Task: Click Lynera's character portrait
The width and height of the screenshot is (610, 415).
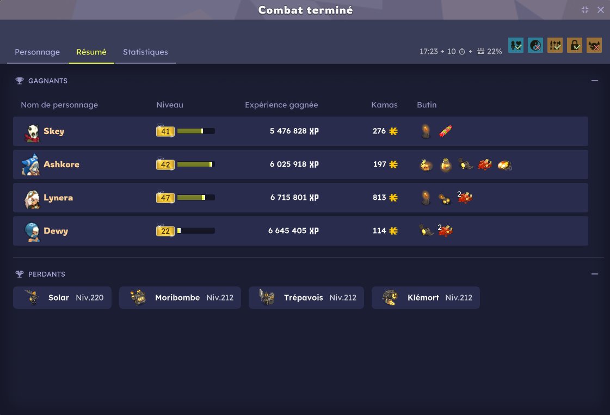Action: click(x=32, y=199)
